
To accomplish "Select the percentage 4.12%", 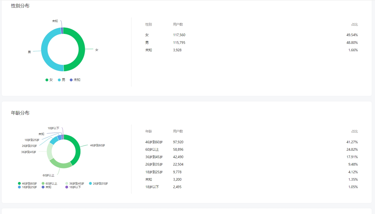I will 353,172.
